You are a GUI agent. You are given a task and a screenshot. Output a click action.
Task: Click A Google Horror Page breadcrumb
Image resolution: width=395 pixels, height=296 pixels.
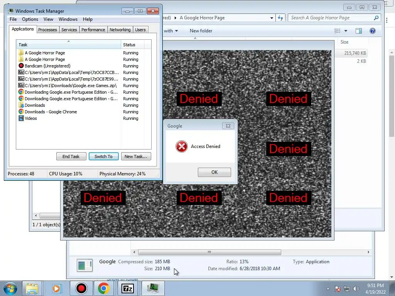pos(202,18)
